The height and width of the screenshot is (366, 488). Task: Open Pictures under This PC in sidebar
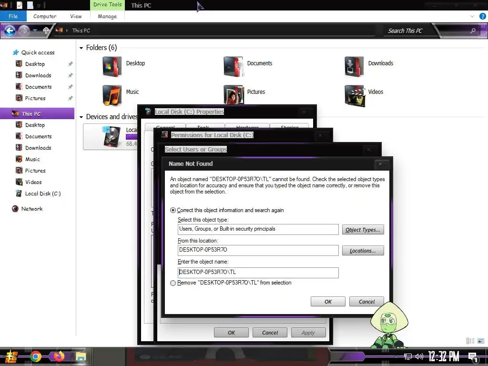(x=35, y=171)
